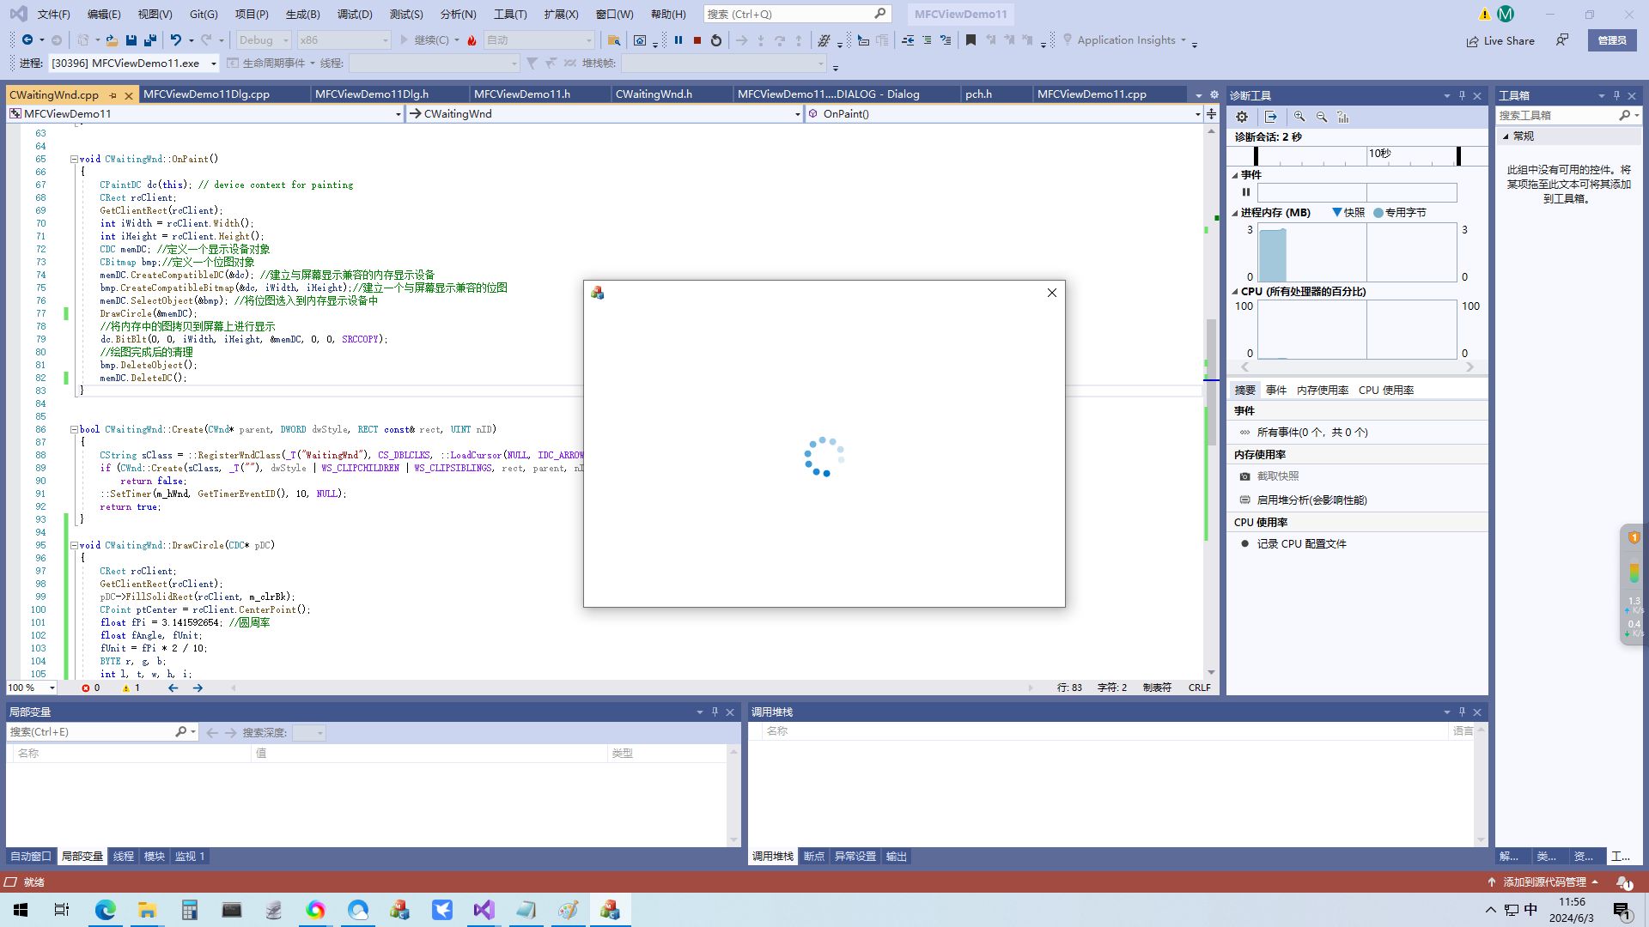
Task: Click the Restart debugging icon
Action: (716, 40)
